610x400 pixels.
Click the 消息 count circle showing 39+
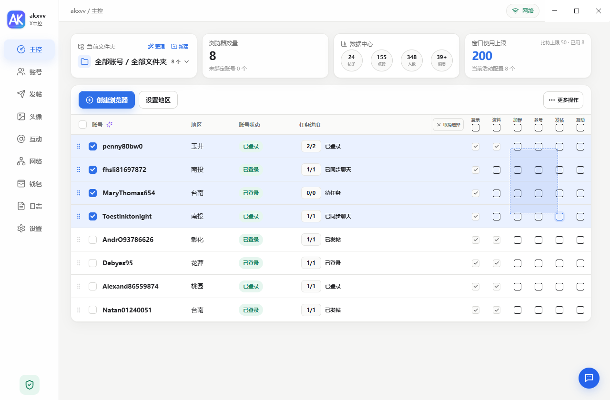(x=442, y=60)
